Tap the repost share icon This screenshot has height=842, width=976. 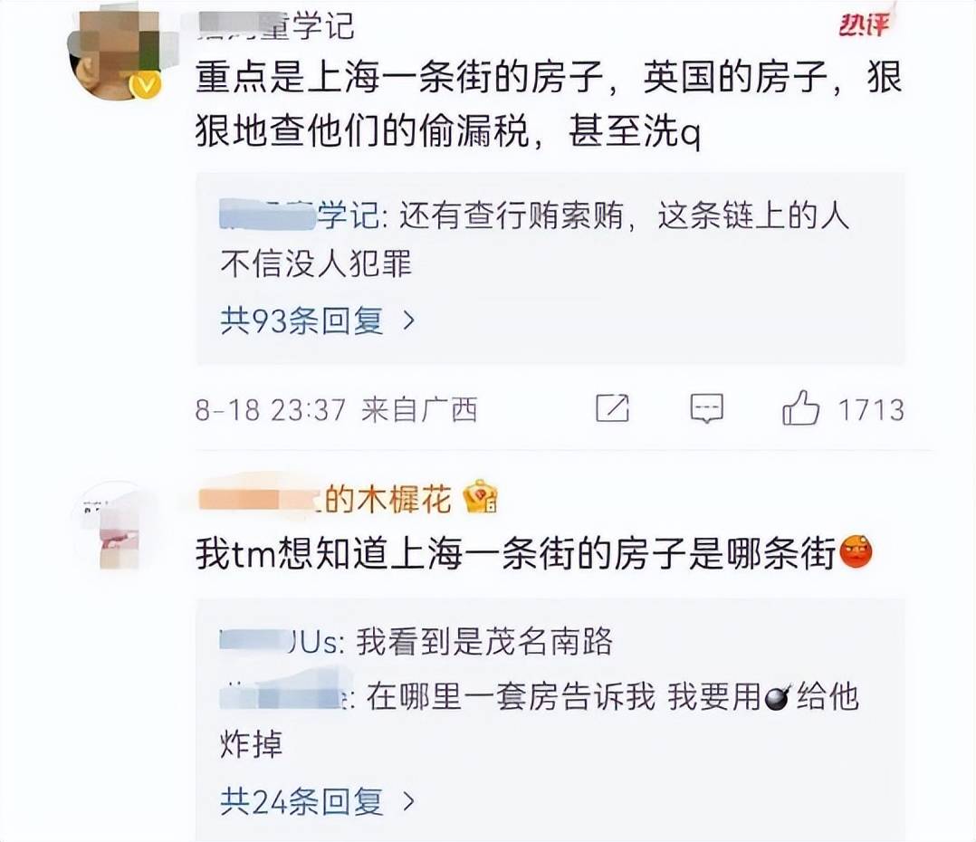coord(612,408)
